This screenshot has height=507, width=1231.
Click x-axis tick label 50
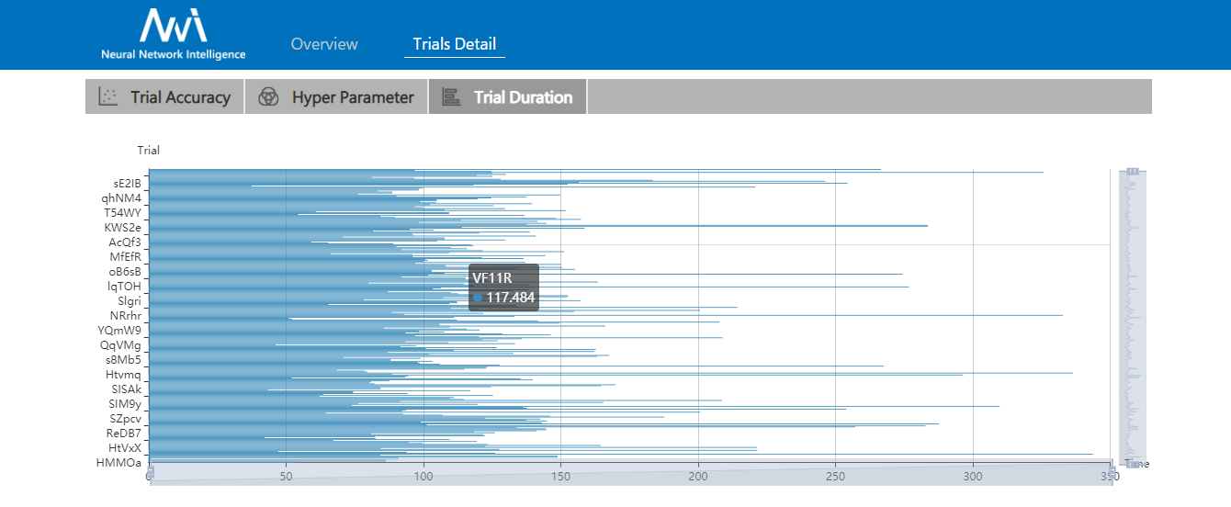point(286,477)
